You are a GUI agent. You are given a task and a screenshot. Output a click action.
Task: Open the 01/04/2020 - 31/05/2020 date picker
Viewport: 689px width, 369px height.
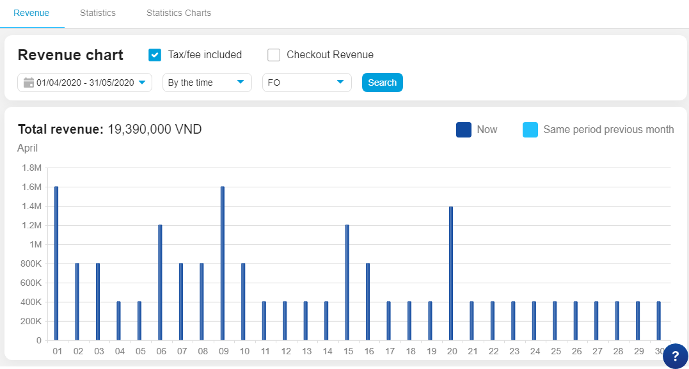tap(84, 82)
